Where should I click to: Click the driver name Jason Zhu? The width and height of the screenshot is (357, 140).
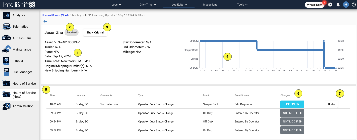(x=54, y=32)
